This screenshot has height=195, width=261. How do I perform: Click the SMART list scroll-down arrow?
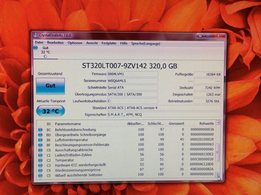pyautogui.click(x=218, y=175)
